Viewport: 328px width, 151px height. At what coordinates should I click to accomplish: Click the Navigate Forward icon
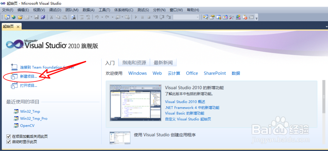click(127, 17)
